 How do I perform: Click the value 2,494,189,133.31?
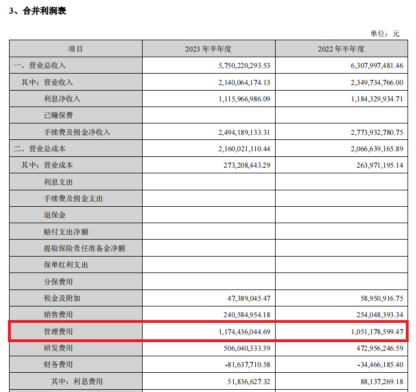click(x=245, y=132)
